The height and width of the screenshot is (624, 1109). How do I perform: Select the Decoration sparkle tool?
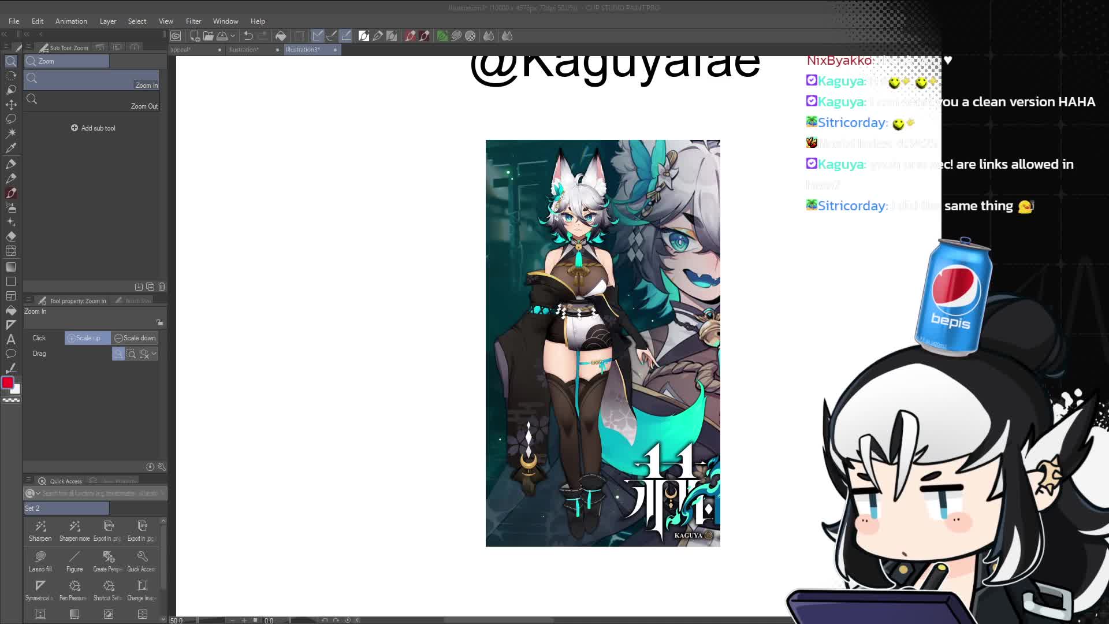pos(11,222)
